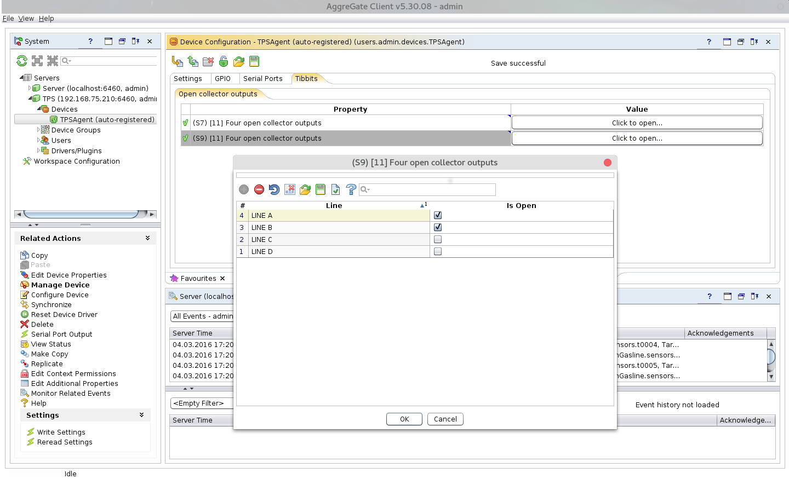Collapse the Settings section chevron in left panel

click(x=141, y=415)
